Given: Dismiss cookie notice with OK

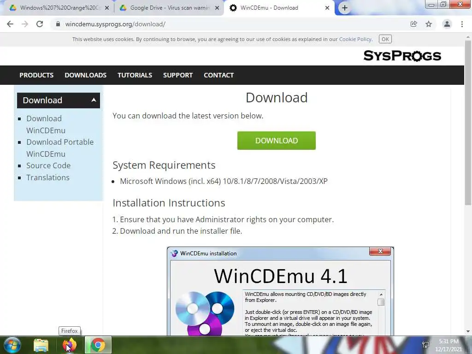Looking at the screenshot, I should tap(385, 39).
